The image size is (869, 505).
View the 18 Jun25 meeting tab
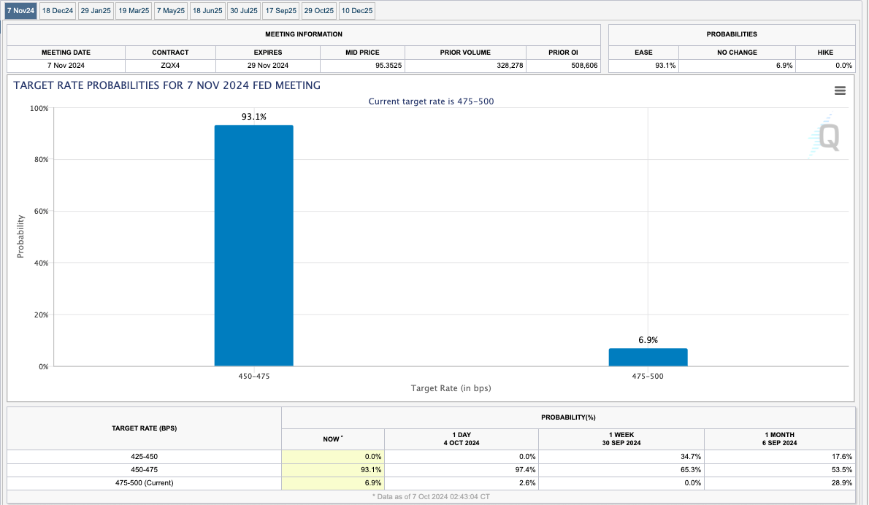tap(207, 11)
